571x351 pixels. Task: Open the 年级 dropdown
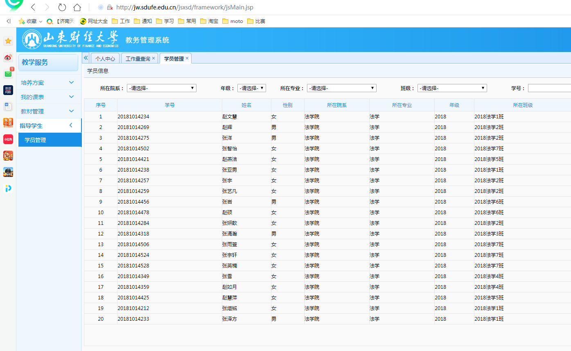(251, 88)
